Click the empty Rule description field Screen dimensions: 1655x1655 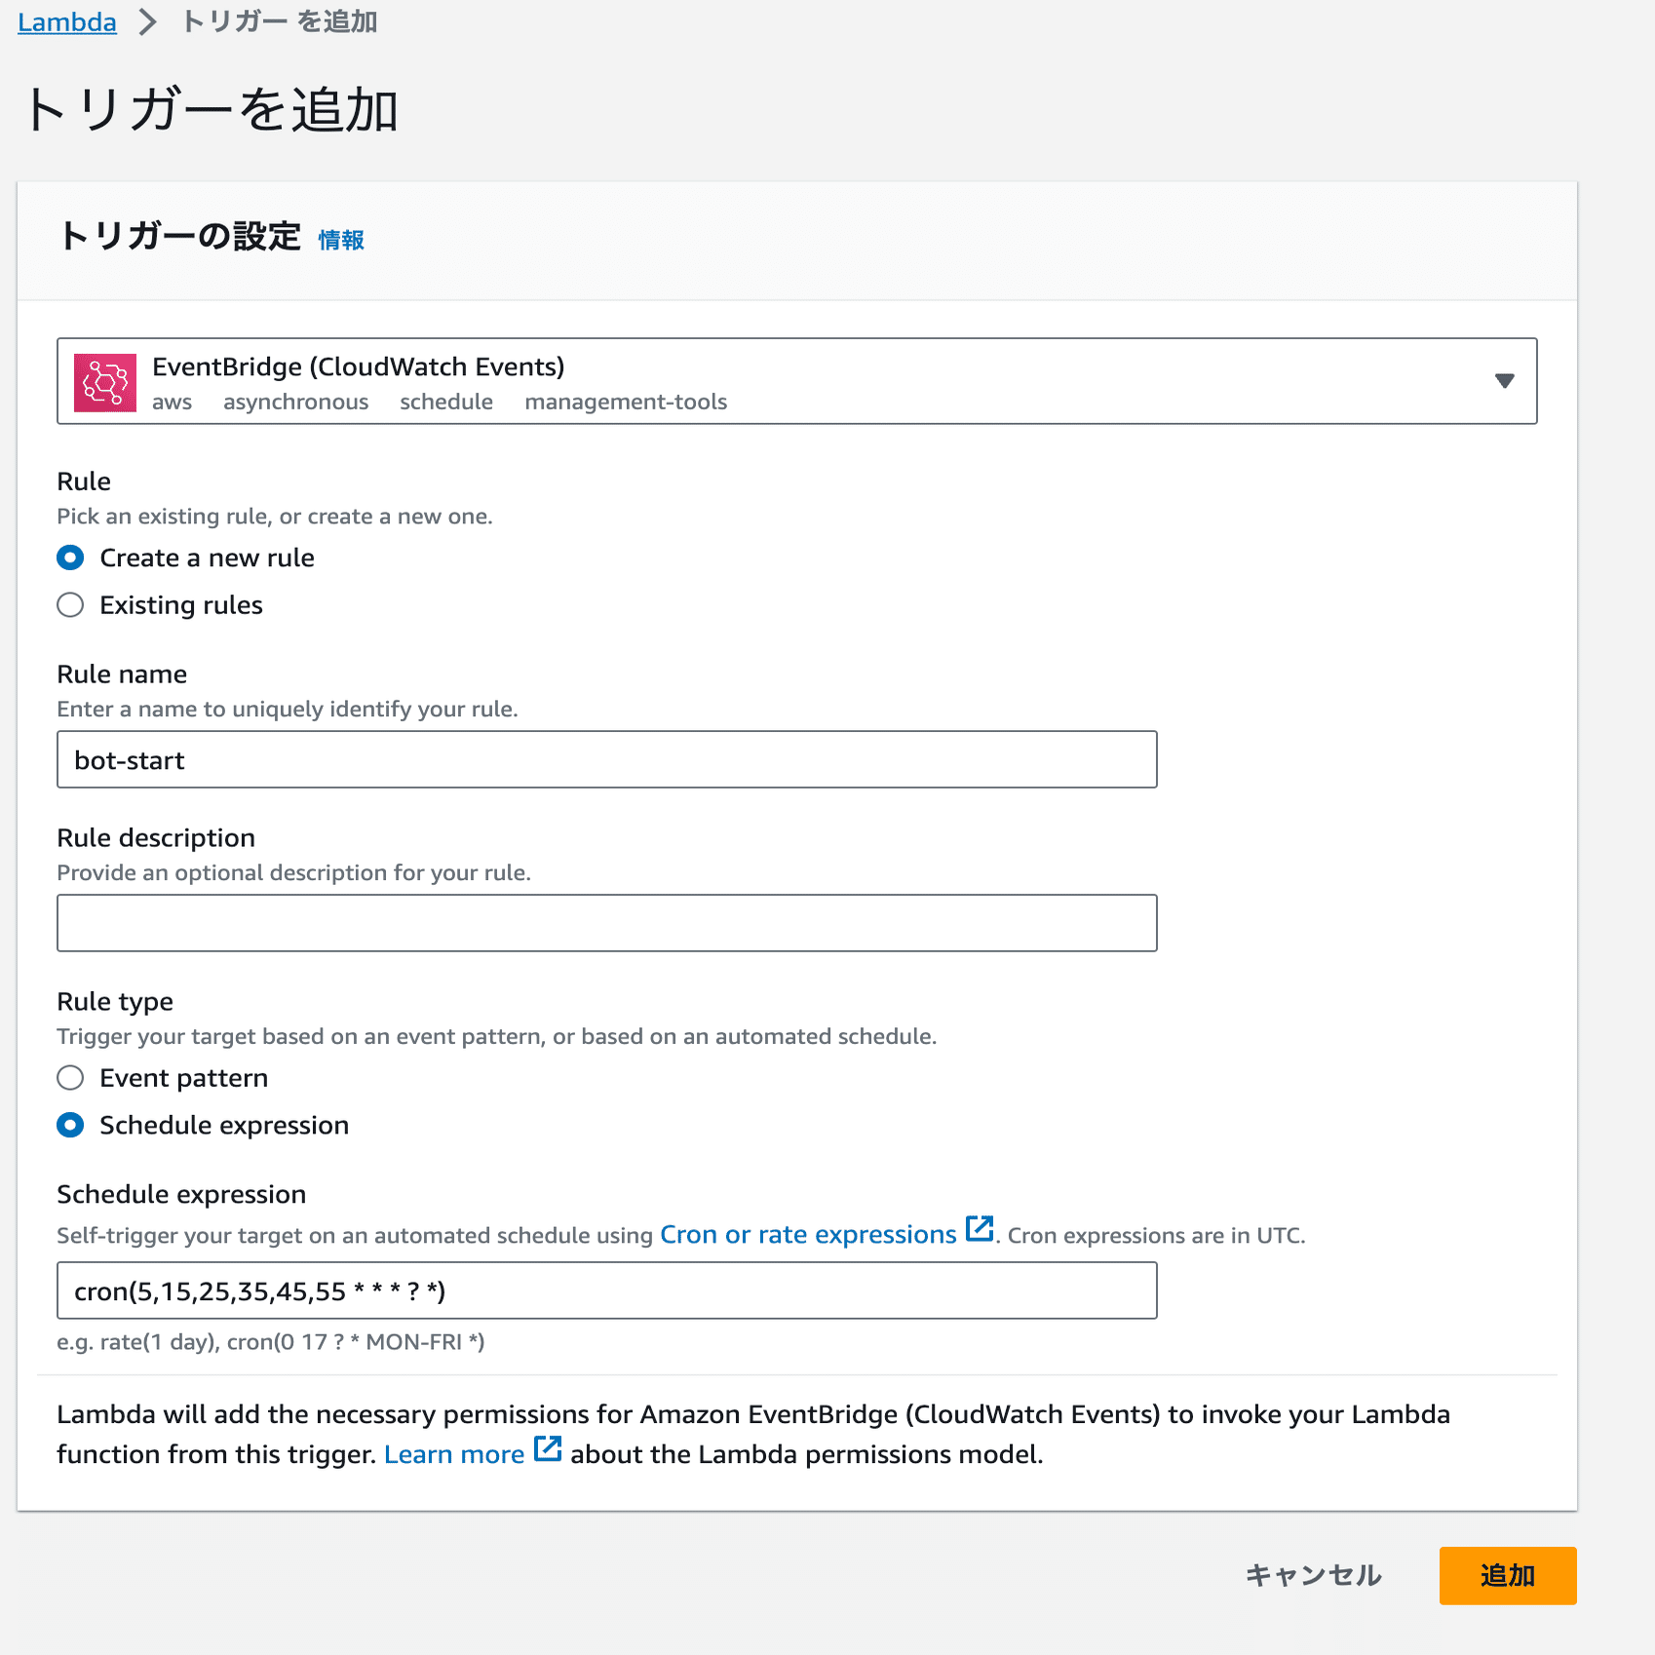(x=607, y=923)
